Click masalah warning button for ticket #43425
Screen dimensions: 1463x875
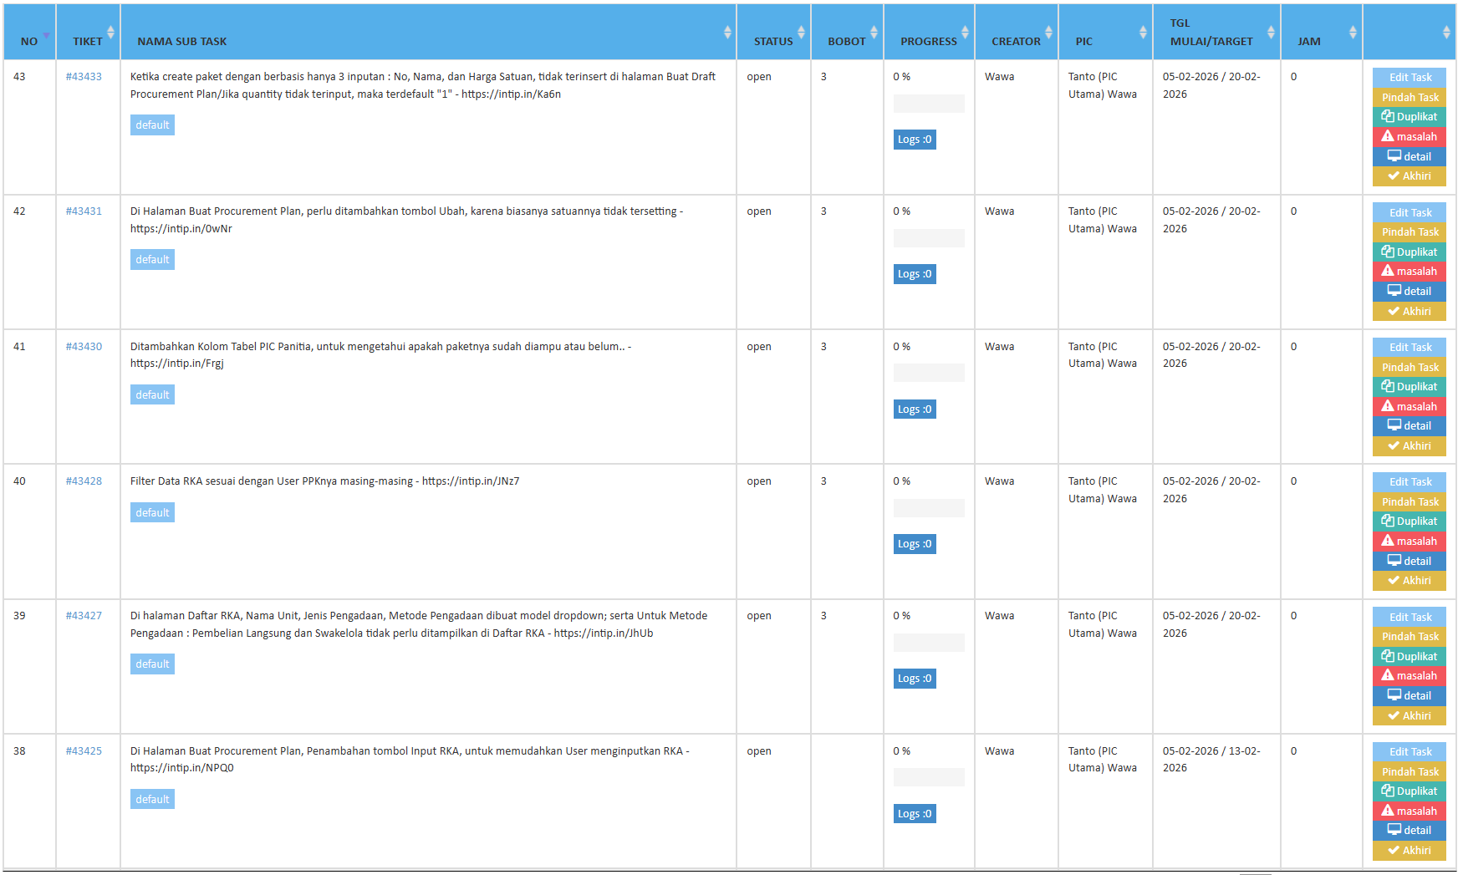1409,811
